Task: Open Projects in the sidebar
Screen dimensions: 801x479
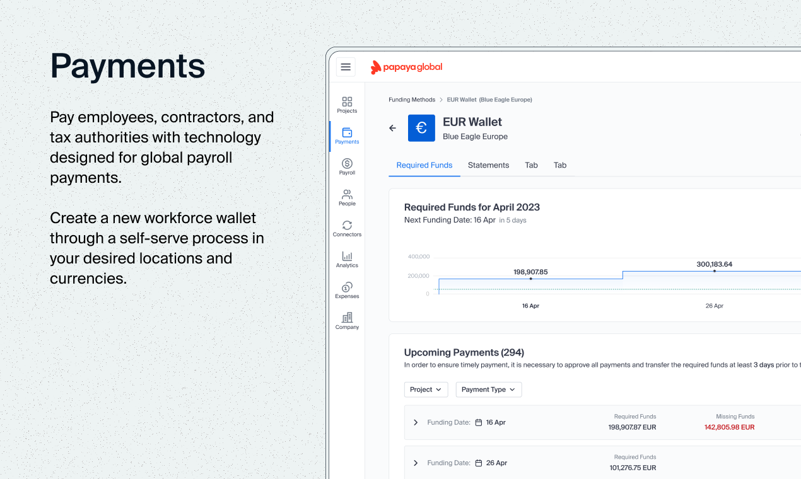Action: pyautogui.click(x=347, y=105)
